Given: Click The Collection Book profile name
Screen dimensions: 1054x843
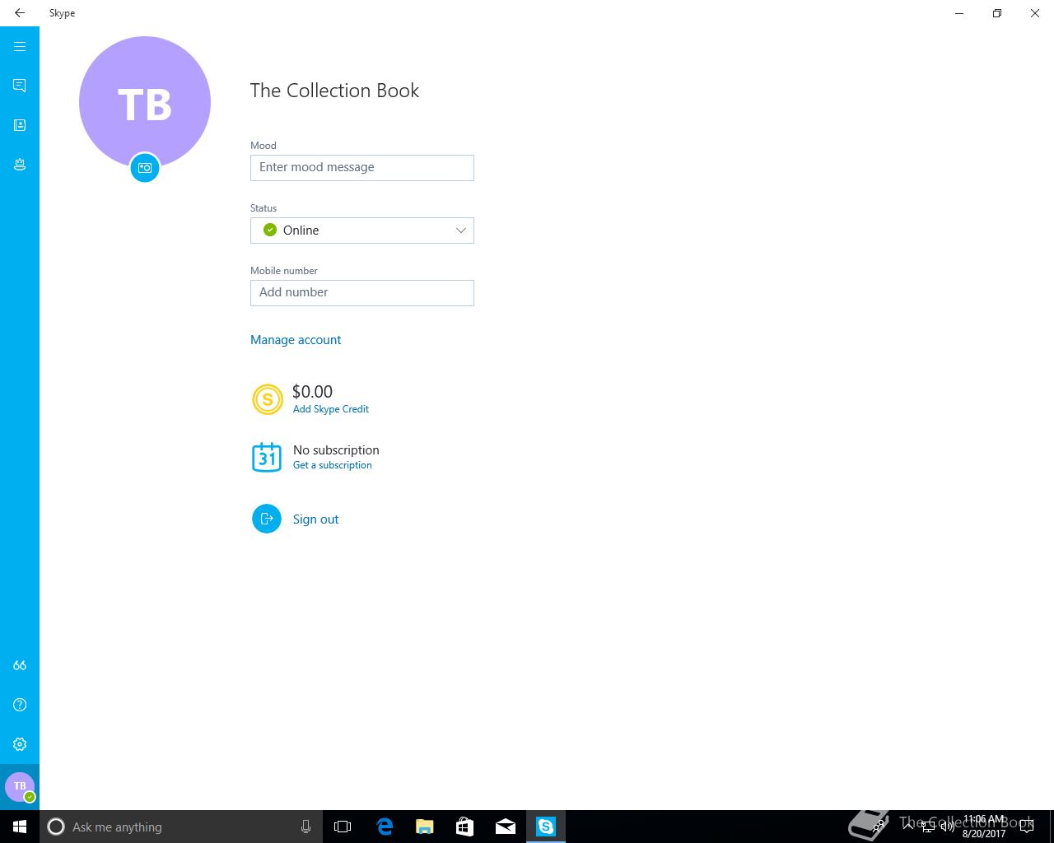Looking at the screenshot, I should coord(334,91).
